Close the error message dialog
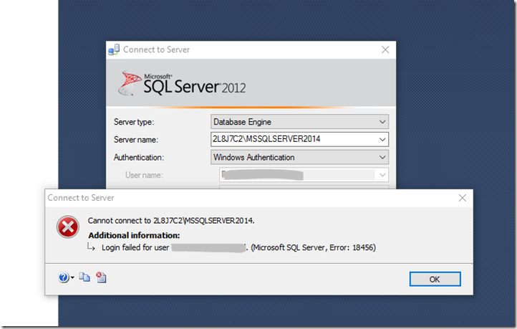Image resolution: width=517 pixels, height=329 pixels. 463,198
